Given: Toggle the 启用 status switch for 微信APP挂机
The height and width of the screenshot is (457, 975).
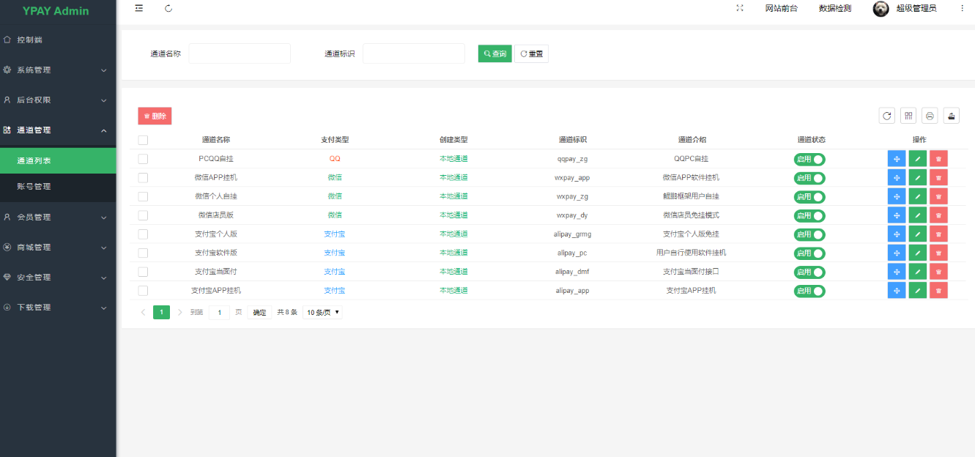Looking at the screenshot, I should click(809, 178).
